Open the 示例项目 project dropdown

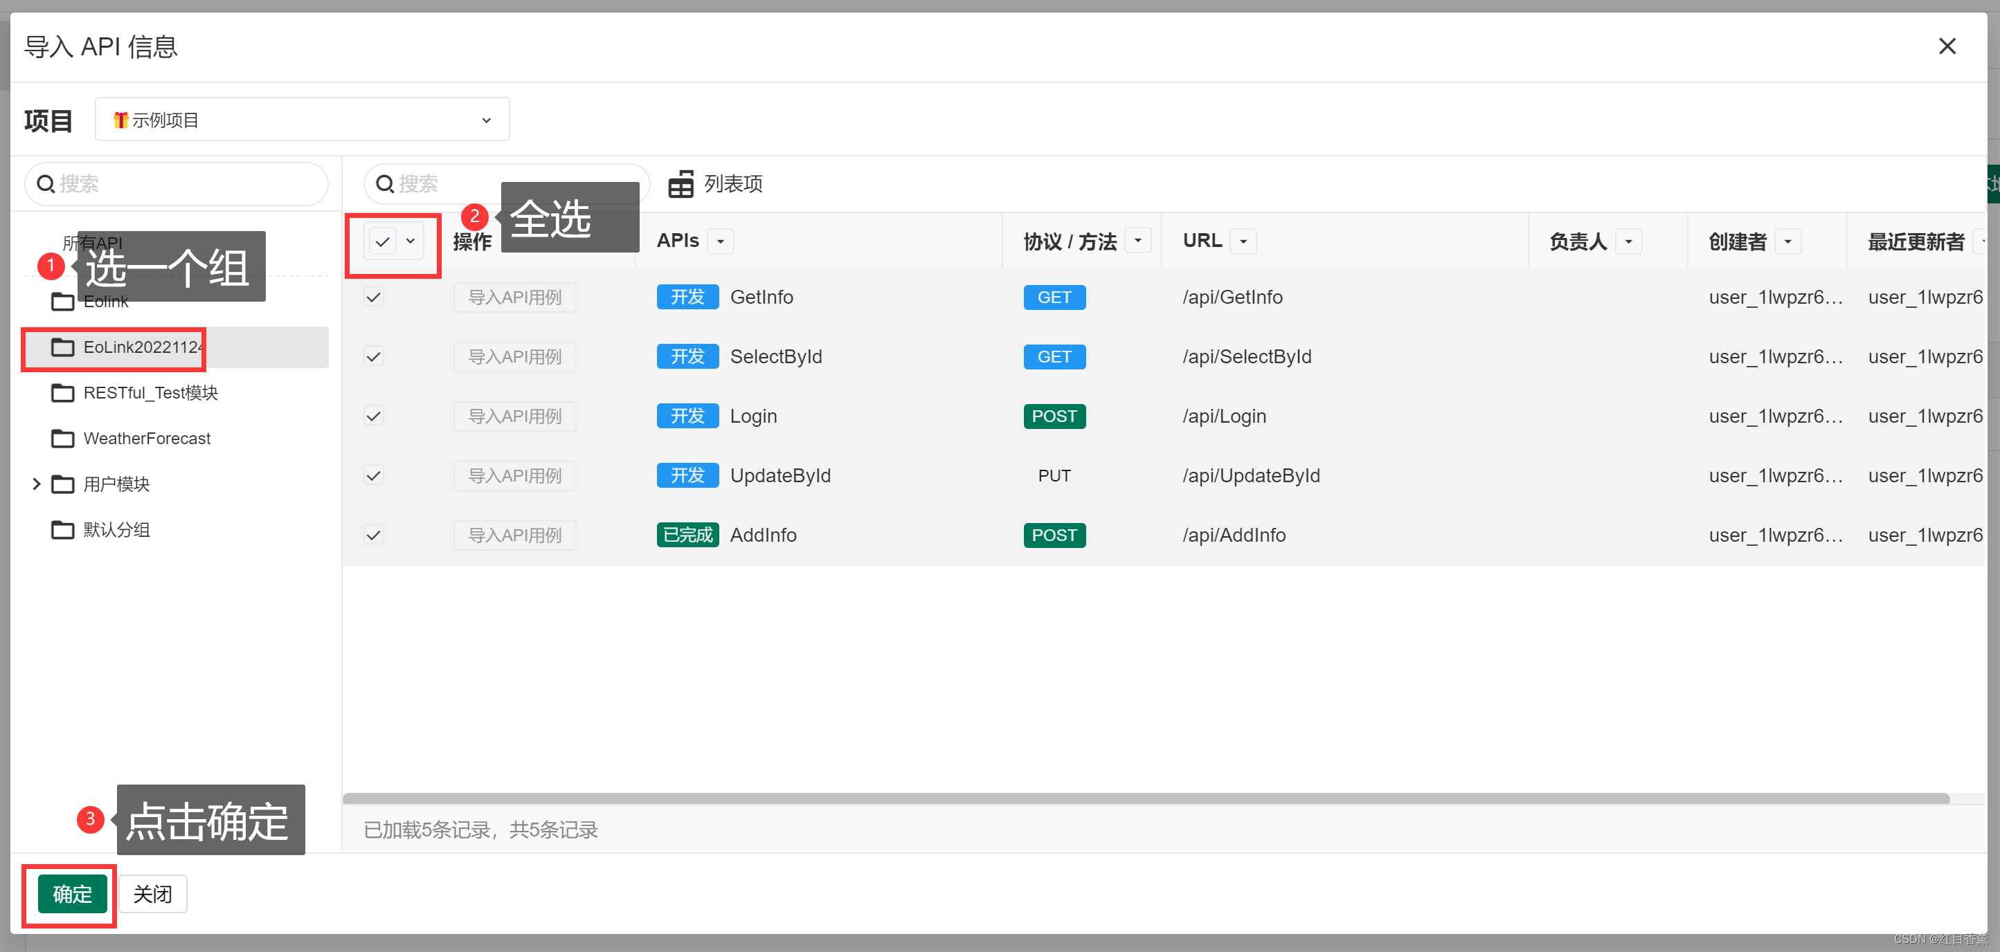tap(302, 120)
